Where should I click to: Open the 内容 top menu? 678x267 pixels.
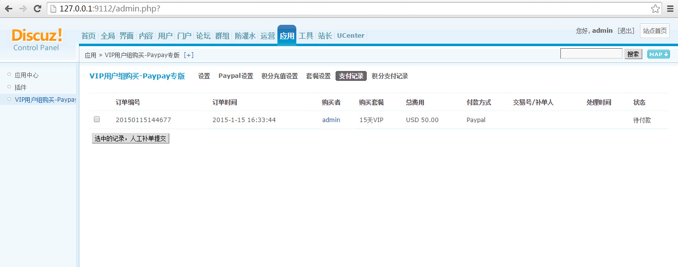tap(146, 36)
